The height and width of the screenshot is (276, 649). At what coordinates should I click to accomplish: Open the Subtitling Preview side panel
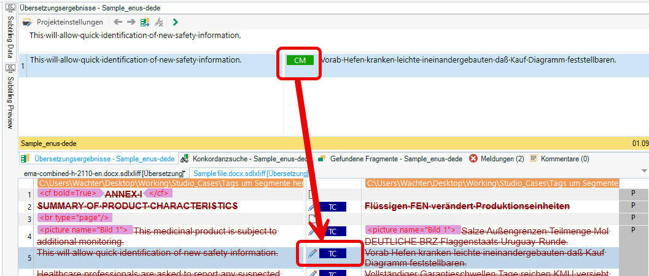coord(10,101)
